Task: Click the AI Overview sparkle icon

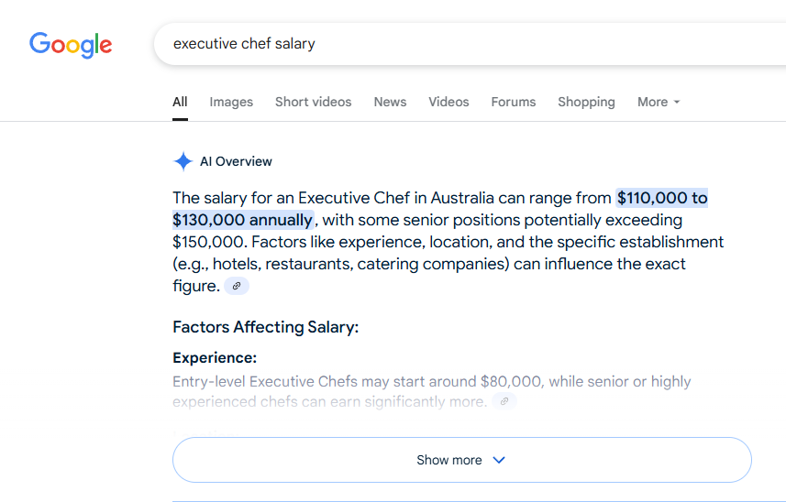Action: (183, 162)
